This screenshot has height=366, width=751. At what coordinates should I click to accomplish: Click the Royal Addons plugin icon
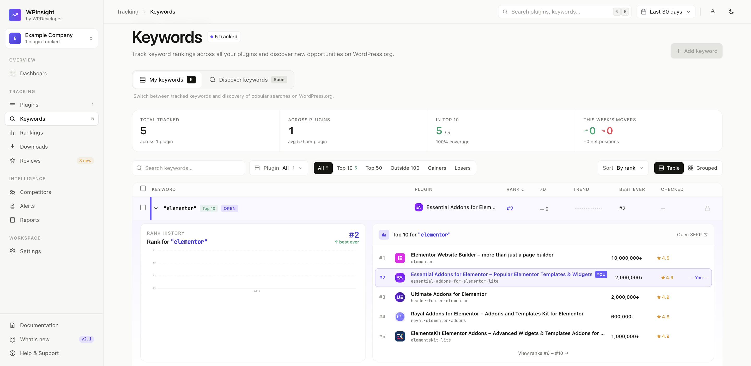click(x=400, y=316)
